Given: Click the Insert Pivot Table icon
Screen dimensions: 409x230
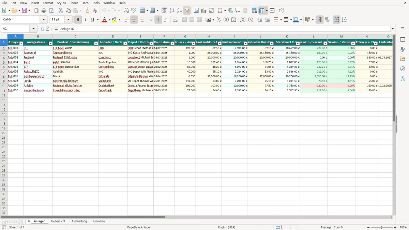Looking at the screenshot, I should pos(211,11).
